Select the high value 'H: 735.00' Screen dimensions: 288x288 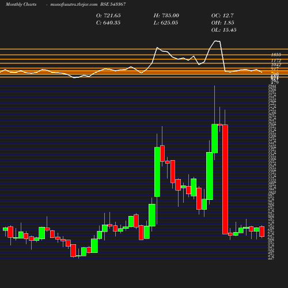click(166, 16)
